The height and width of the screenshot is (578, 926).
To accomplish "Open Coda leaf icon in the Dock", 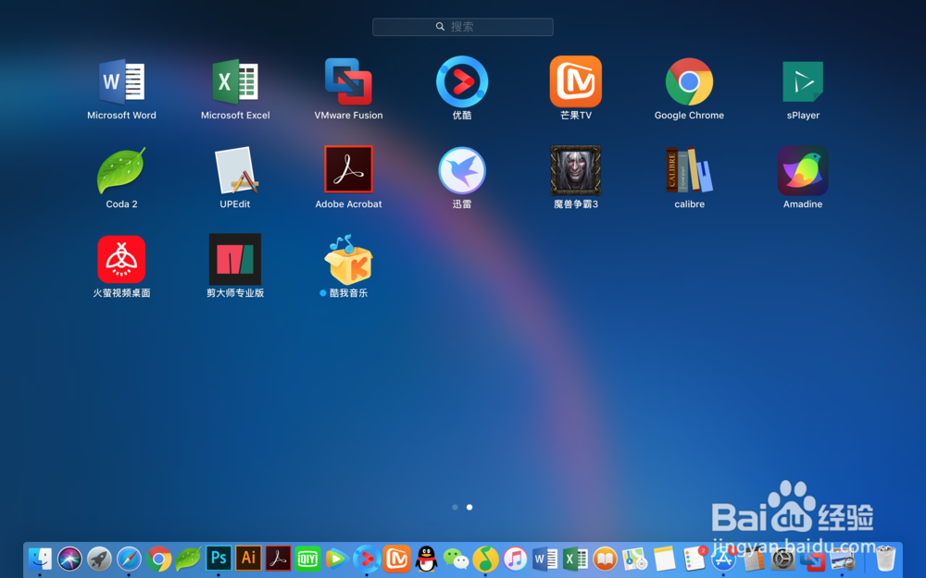I will (188, 558).
